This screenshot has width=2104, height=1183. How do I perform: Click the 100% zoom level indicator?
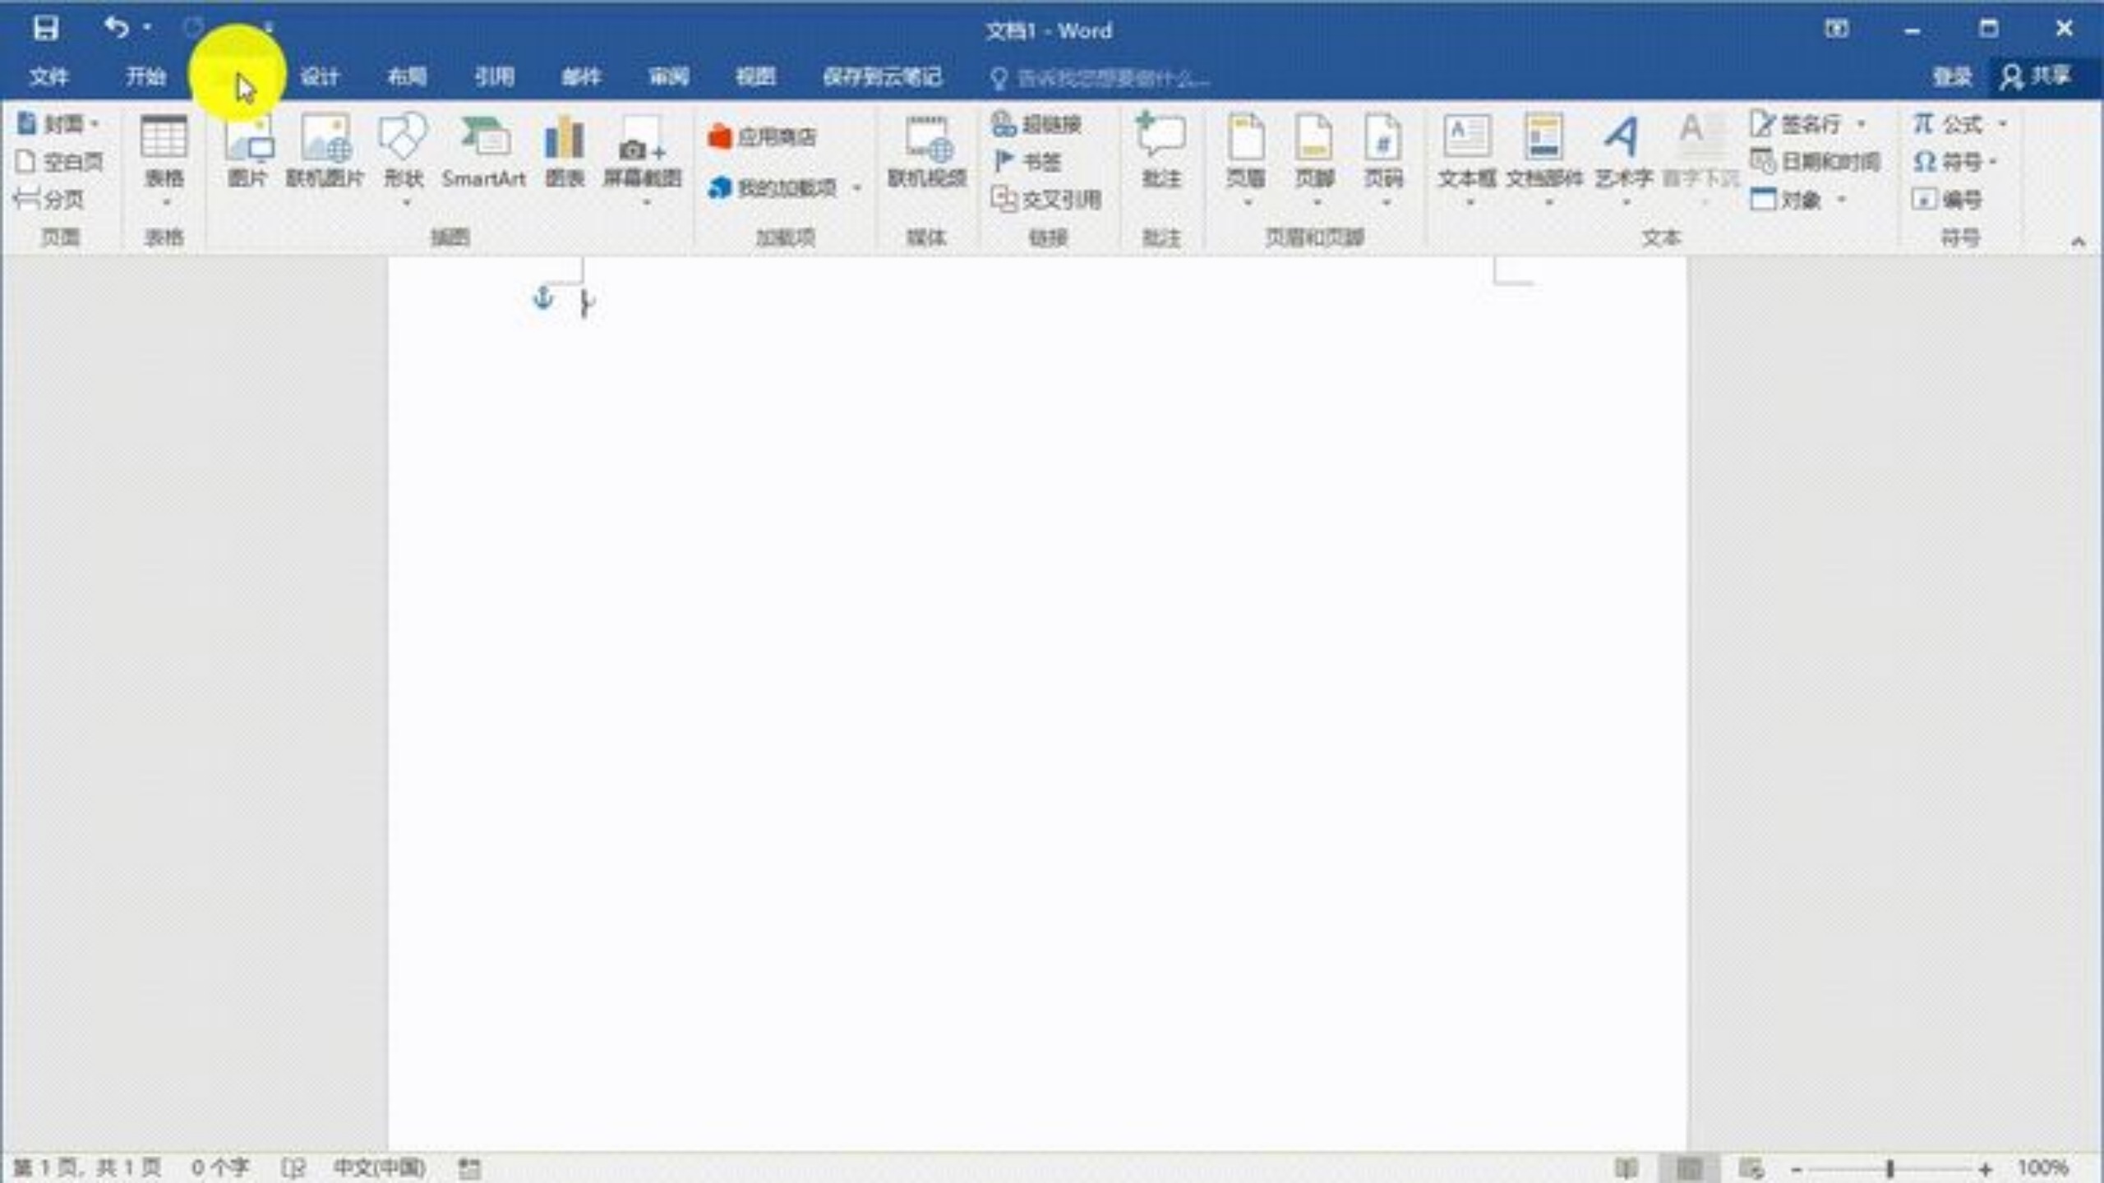click(2043, 1167)
